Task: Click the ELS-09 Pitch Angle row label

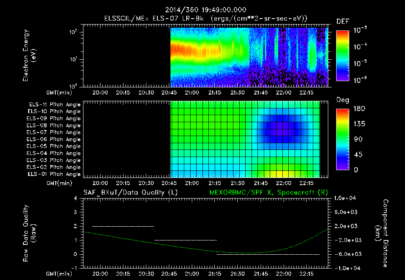Action: [54, 119]
